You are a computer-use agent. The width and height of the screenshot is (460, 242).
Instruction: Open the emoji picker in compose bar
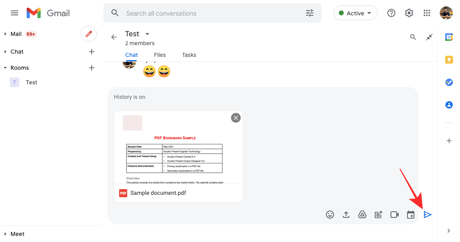pyautogui.click(x=330, y=215)
